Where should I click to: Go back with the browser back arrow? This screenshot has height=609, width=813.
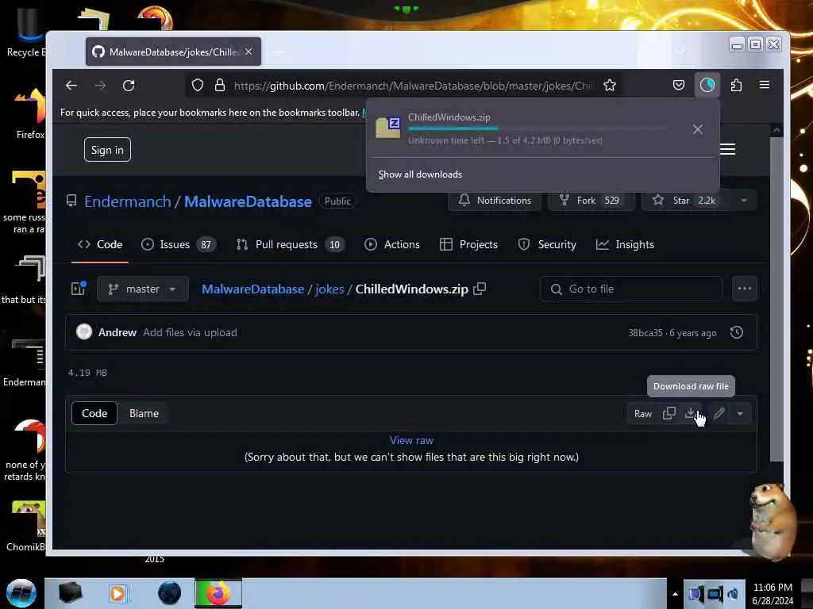pyautogui.click(x=71, y=86)
